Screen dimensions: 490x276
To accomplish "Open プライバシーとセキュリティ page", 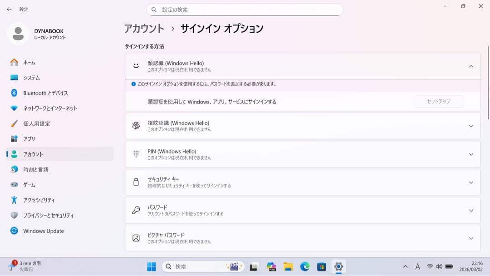I will coord(60,215).
